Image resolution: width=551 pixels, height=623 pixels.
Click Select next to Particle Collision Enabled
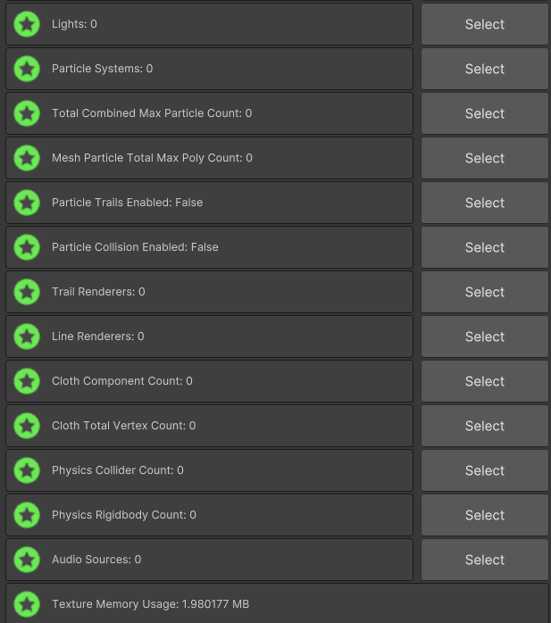[x=485, y=247]
